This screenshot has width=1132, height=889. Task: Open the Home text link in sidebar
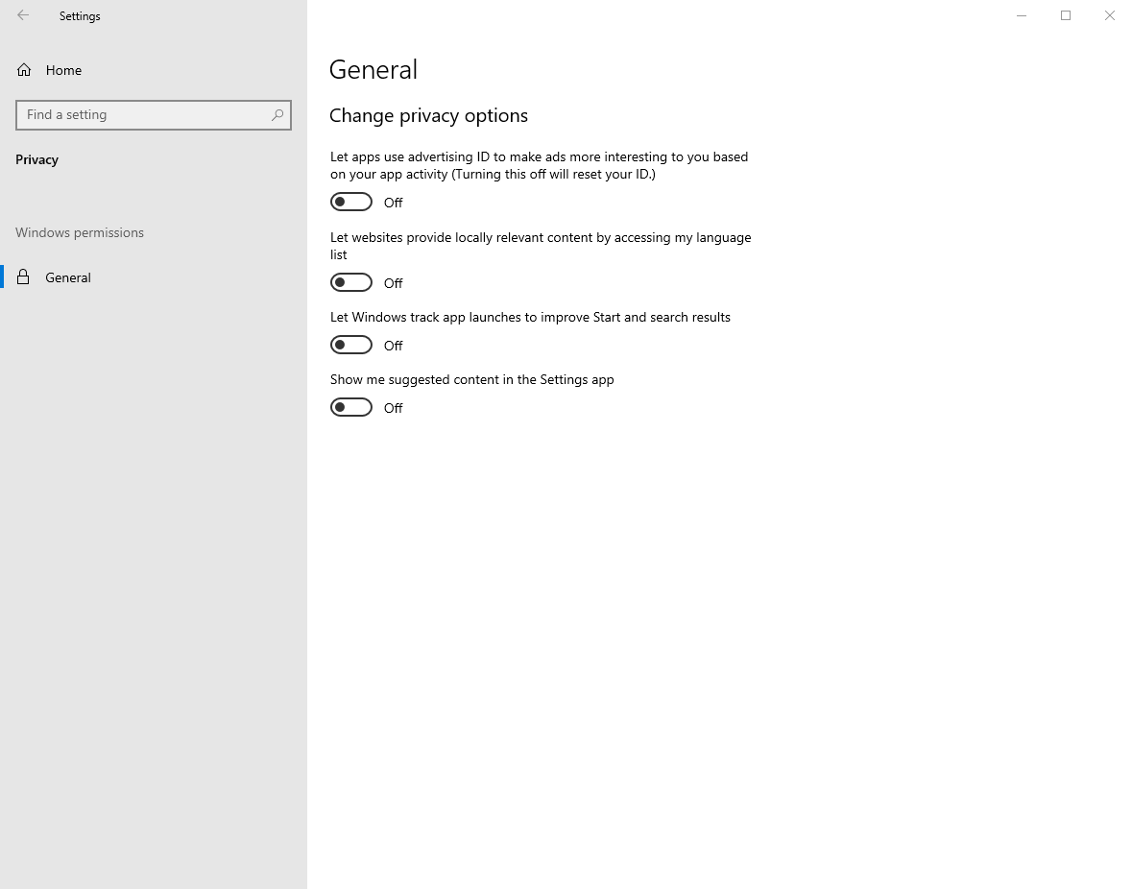[x=63, y=70]
